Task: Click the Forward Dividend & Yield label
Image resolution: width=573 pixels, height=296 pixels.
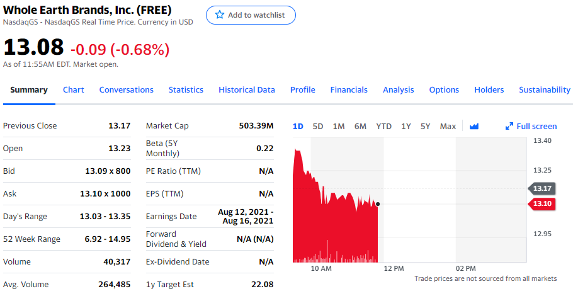Action: [x=176, y=239]
